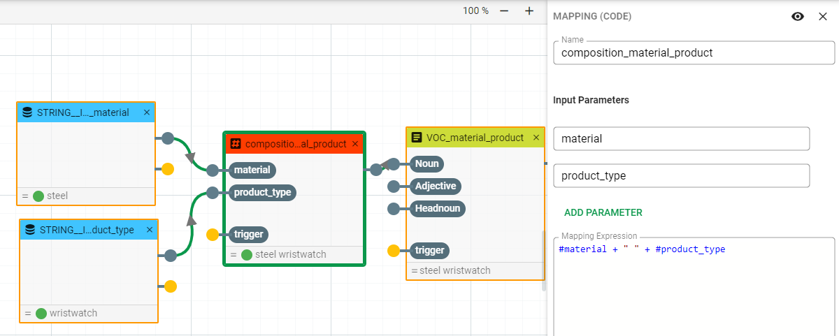Click the database icon on STRING product_type node

click(31, 230)
